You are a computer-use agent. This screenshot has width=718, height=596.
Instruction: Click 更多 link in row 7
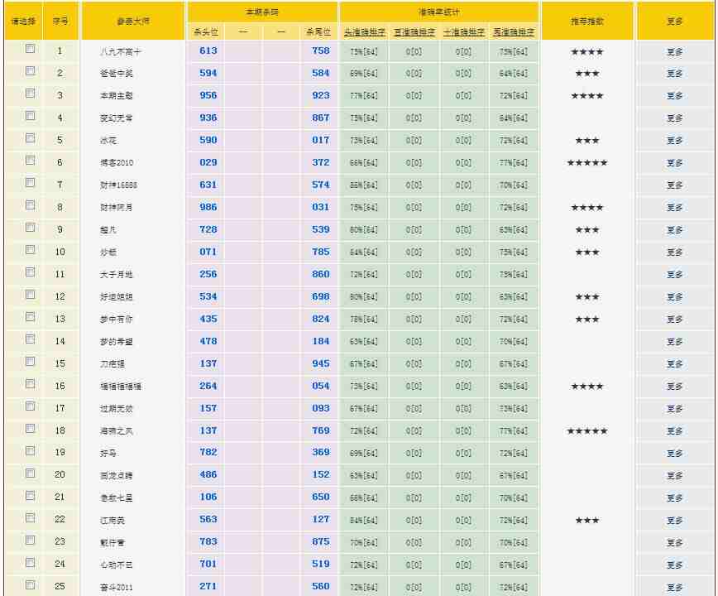tap(674, 185)
